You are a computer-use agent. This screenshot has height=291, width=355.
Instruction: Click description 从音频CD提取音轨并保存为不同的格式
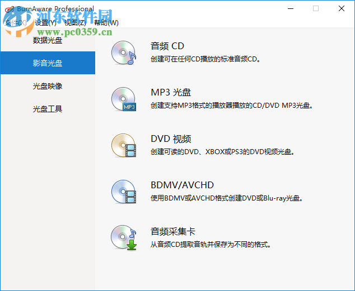[211, 244]
